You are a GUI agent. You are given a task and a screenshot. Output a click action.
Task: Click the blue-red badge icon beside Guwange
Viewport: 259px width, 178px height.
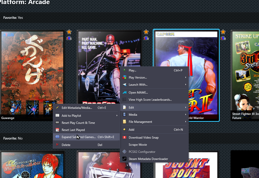(x=69, y=38)
